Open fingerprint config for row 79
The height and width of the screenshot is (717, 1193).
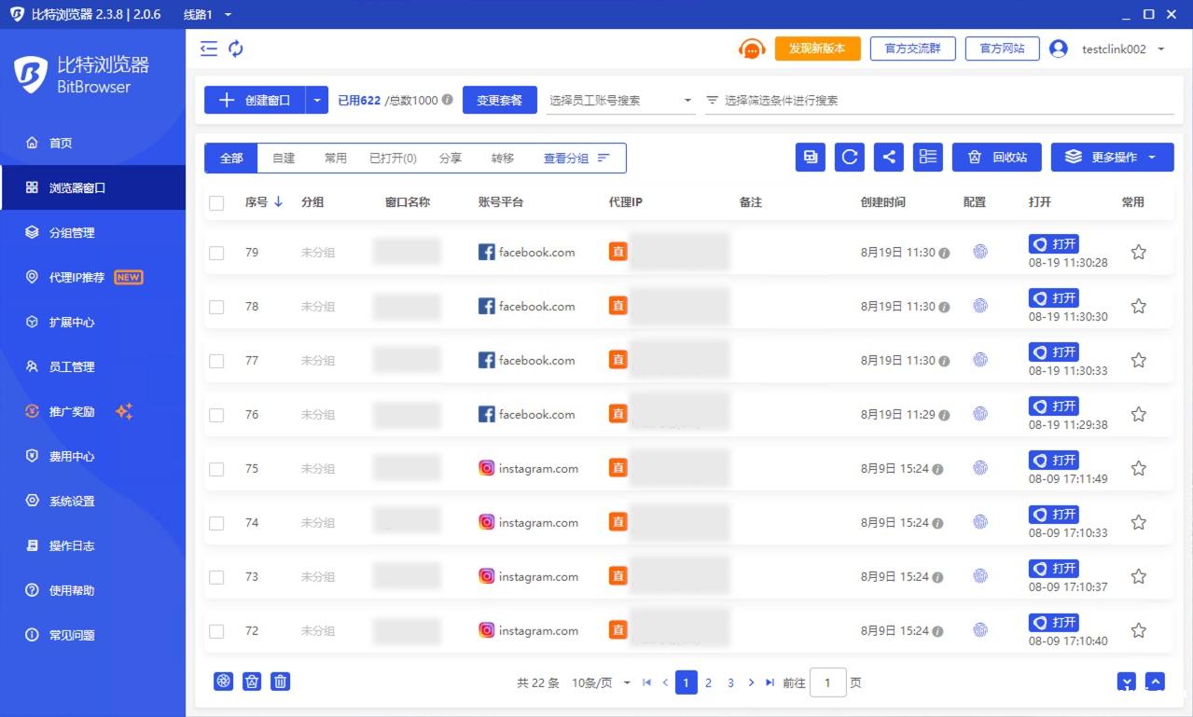point(980,252)
